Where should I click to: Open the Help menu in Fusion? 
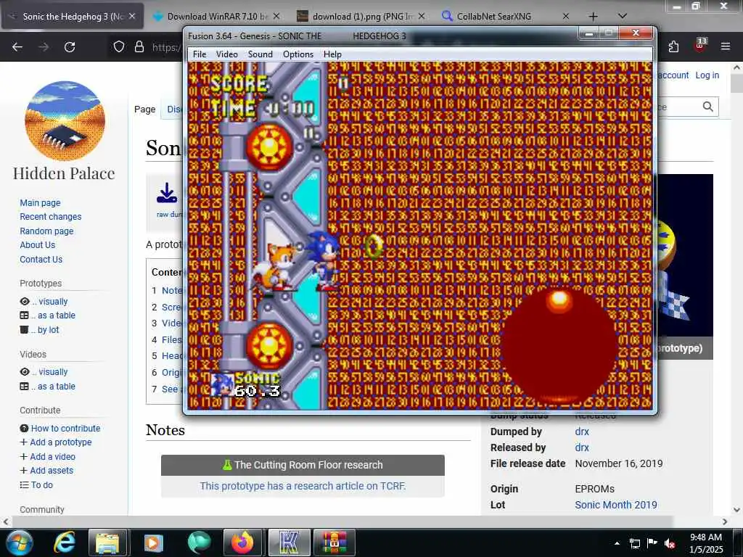tap(332, 54)
